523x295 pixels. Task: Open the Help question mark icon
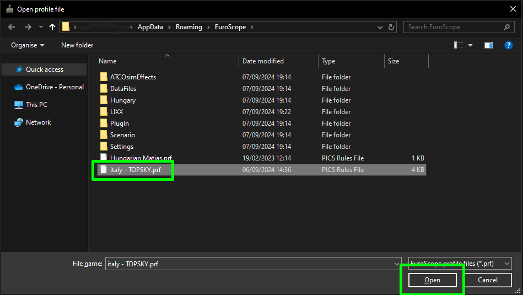point(509,45)
